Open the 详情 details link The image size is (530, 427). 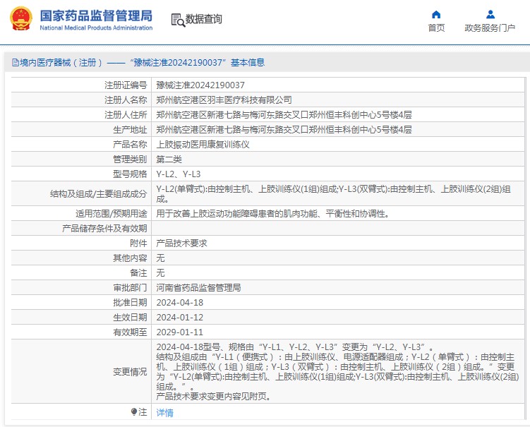164,412
